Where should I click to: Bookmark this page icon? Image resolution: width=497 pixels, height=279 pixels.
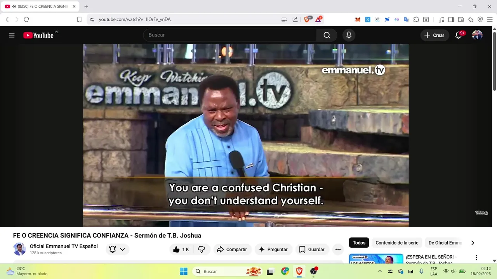(79, 19)
